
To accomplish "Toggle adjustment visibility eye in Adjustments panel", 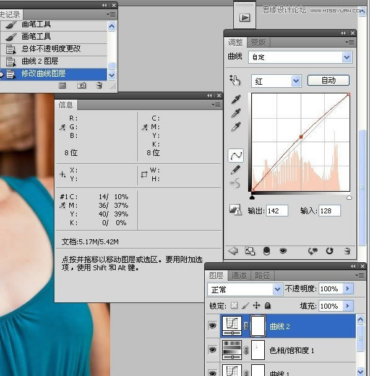I will coord(283,251).
